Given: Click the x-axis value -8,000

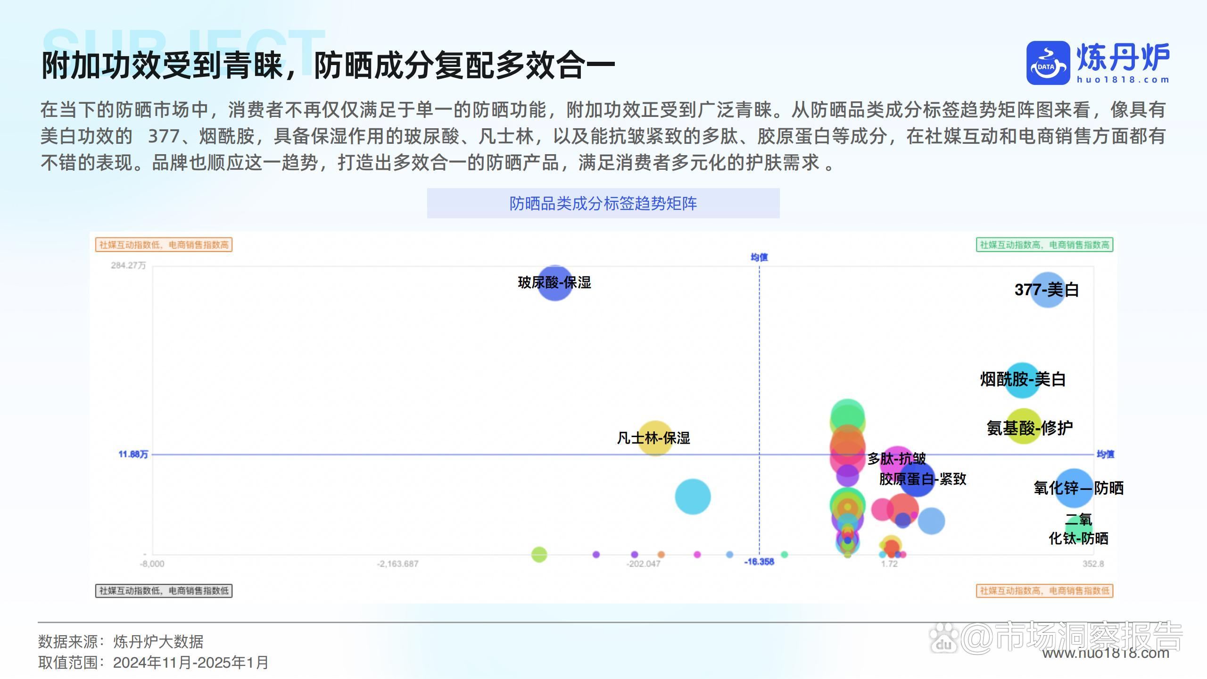Looking at the screenshot, I should tap(152, 564).
